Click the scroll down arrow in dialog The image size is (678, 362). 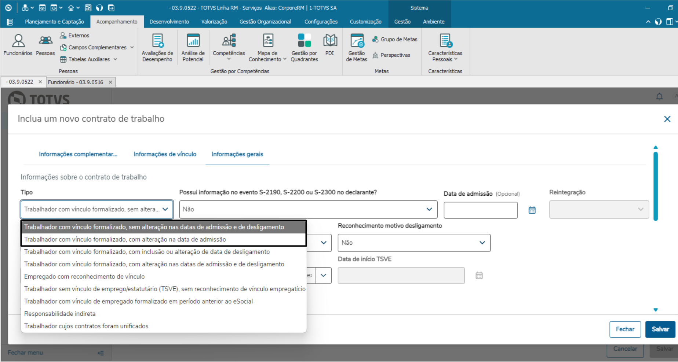tap(656, 310)
